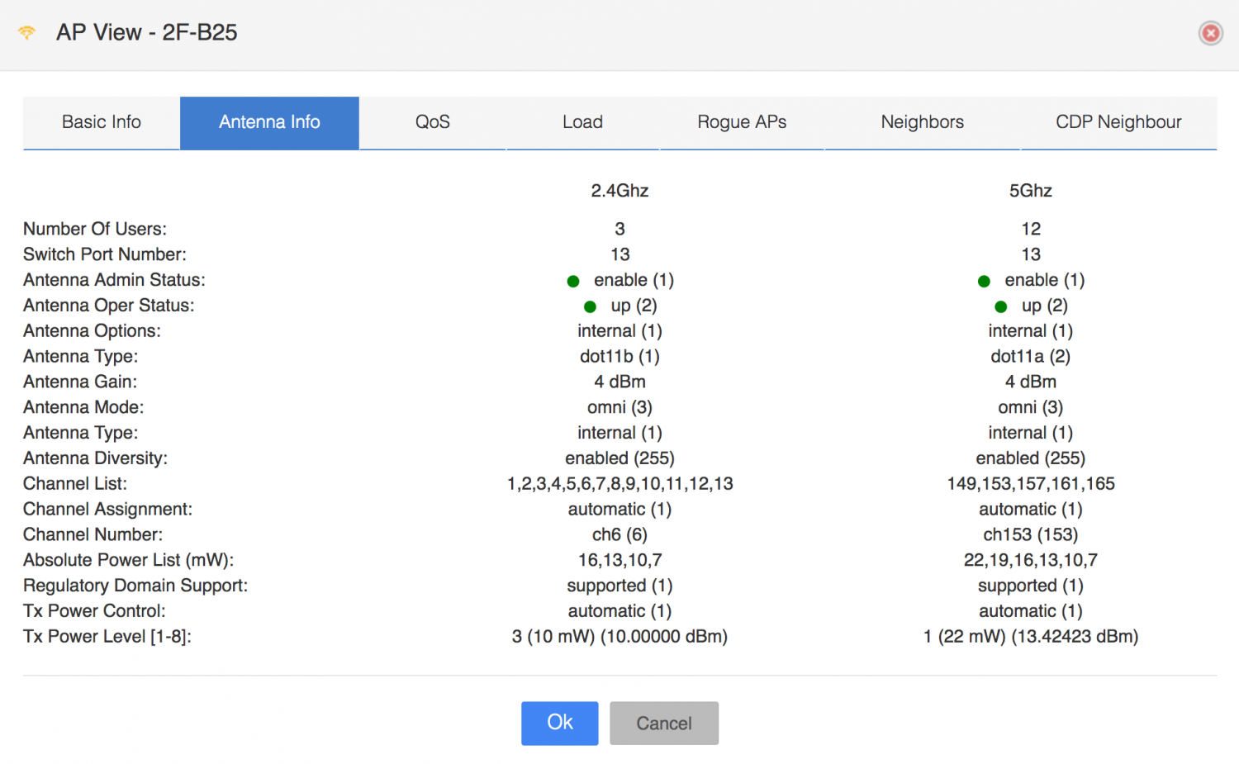Select the currently active Antenna Info tab
The width and height of the screenshot is (1239, 764).
click(269, 122)
